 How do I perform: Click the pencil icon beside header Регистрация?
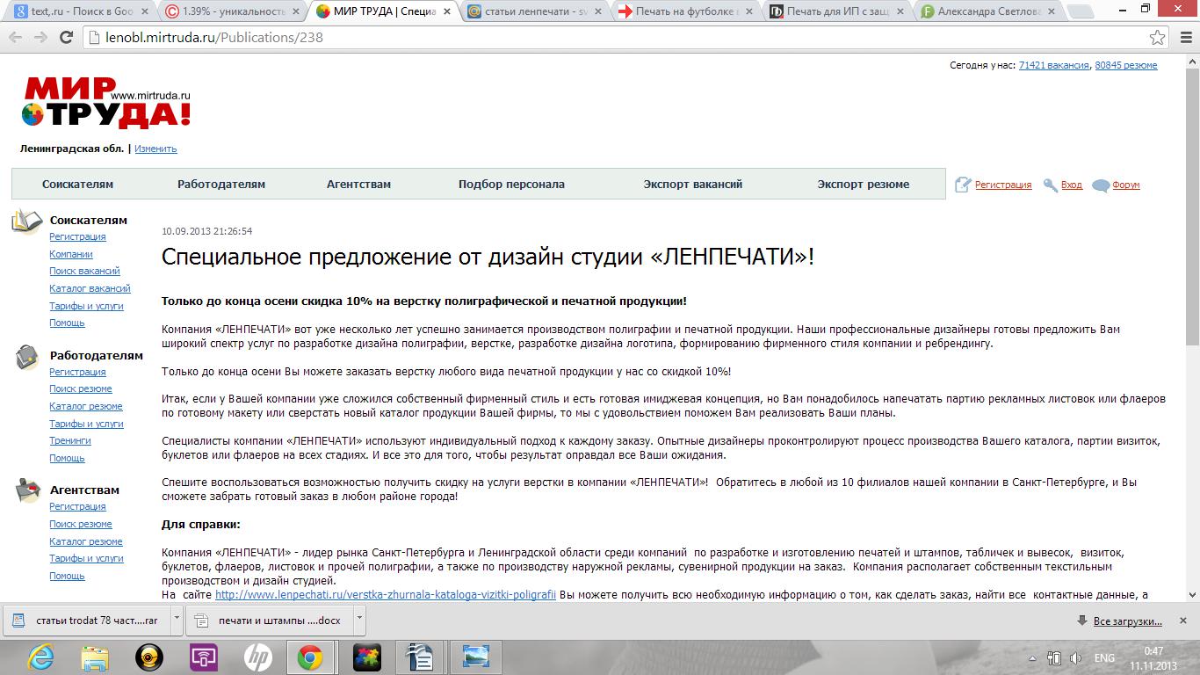964,185
